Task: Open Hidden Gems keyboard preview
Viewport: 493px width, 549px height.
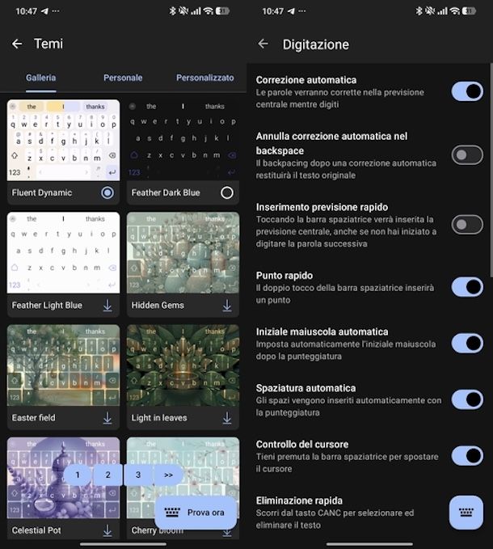Action: click(183, 253)
